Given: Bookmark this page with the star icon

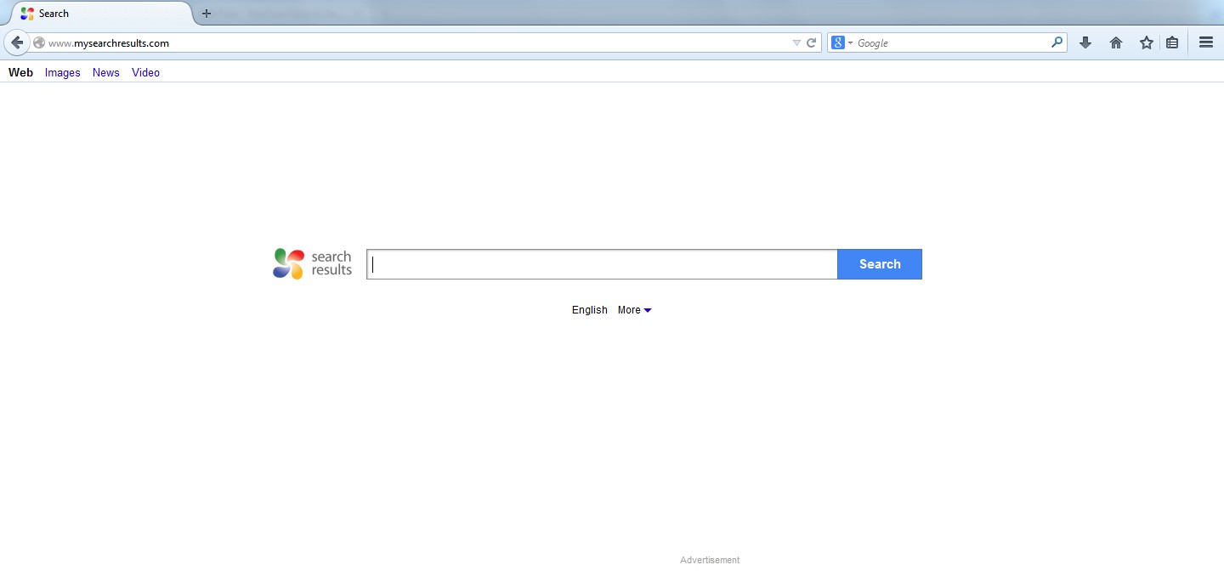Looking at the screenshot, I should (1147, 42).
